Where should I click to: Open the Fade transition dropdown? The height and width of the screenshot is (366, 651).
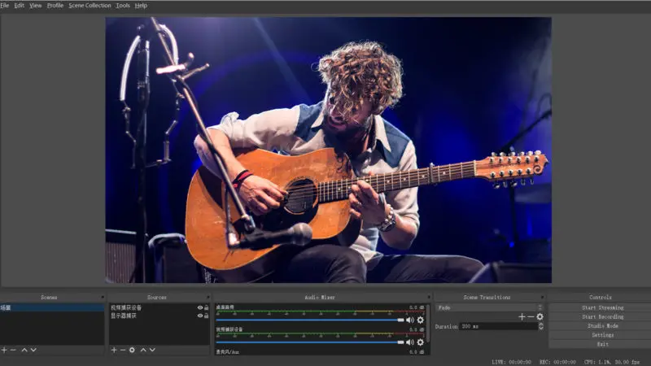488,307
